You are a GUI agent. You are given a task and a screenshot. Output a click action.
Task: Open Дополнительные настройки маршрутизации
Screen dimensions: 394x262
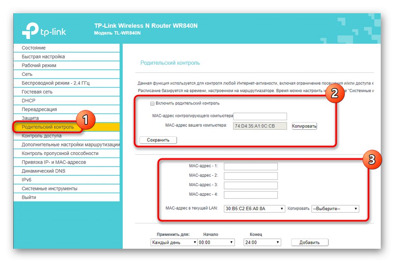(x=67, y=144)
